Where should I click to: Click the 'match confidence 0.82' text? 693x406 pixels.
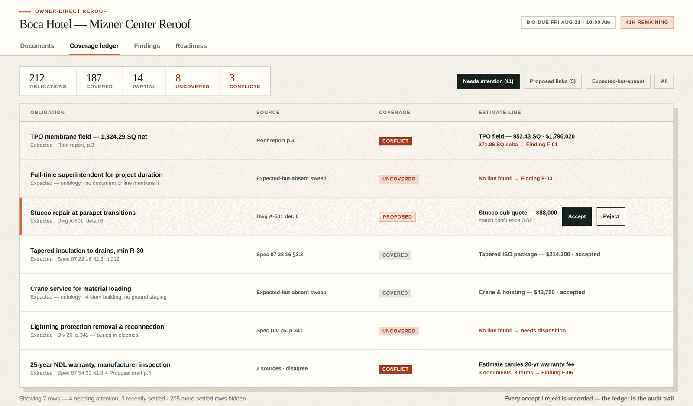click(x=505, y=220)
